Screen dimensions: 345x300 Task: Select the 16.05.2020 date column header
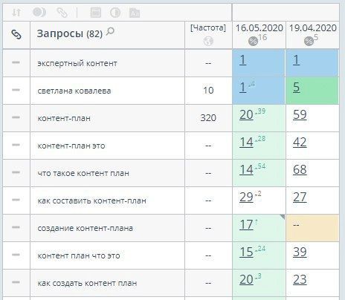pos(259,28)
